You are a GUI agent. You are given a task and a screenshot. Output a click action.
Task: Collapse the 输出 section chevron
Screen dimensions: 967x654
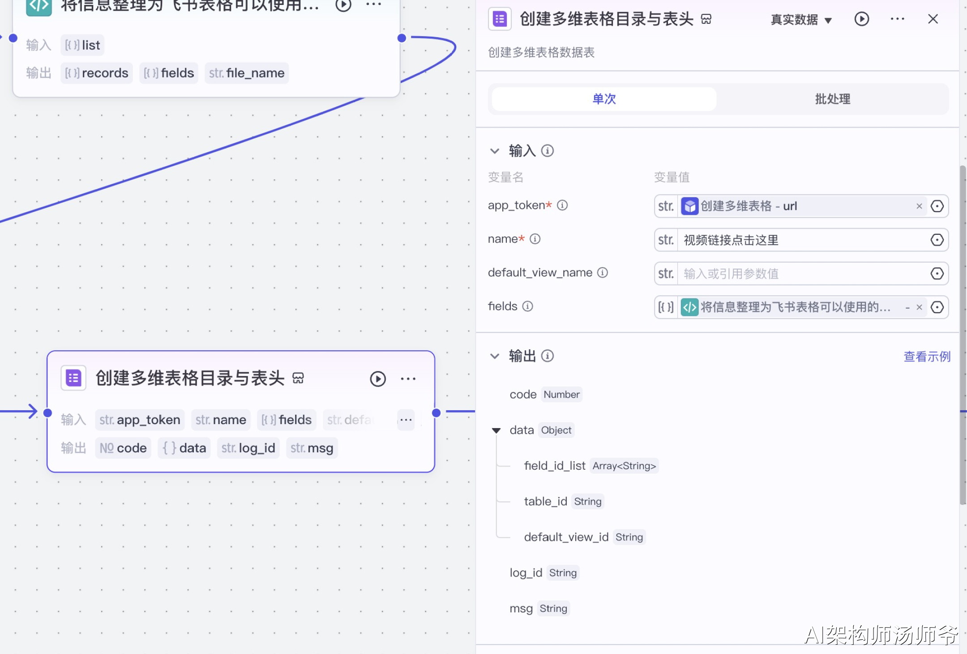point(495,356)
